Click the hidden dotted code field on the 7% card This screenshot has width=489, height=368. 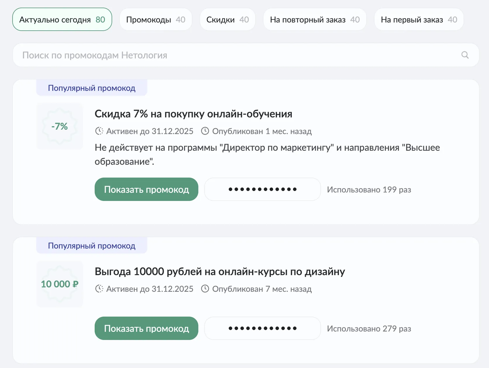click(x=262, y=189)
